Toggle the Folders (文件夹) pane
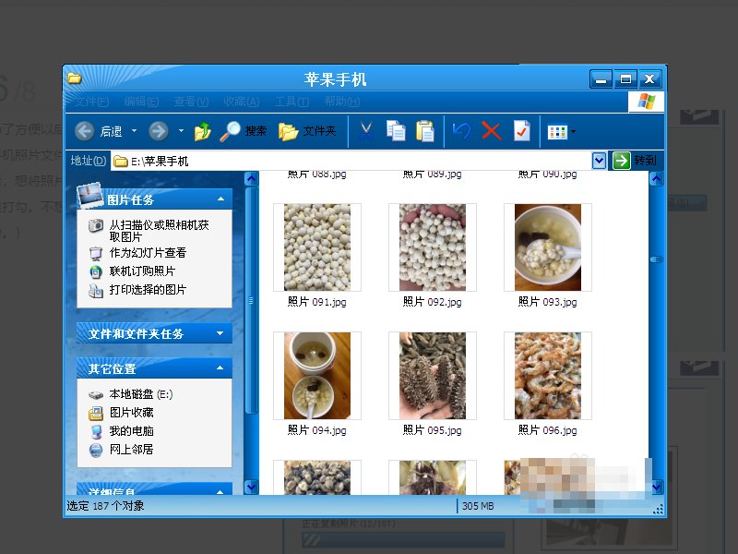 click(x=307, y=131)
